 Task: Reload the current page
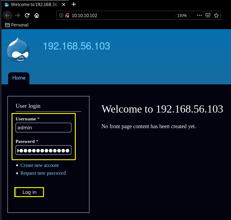click(27, 16)
